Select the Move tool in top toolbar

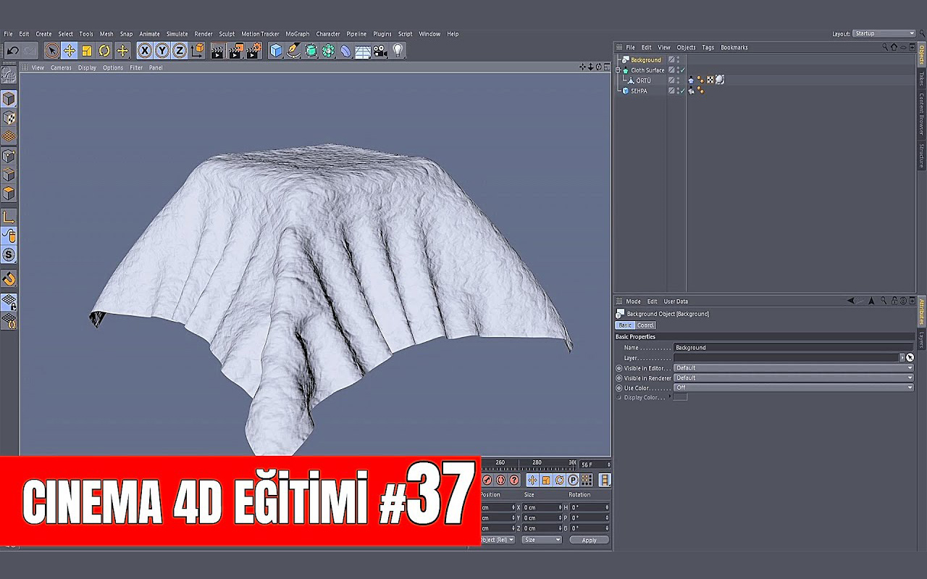click(70, 51)
